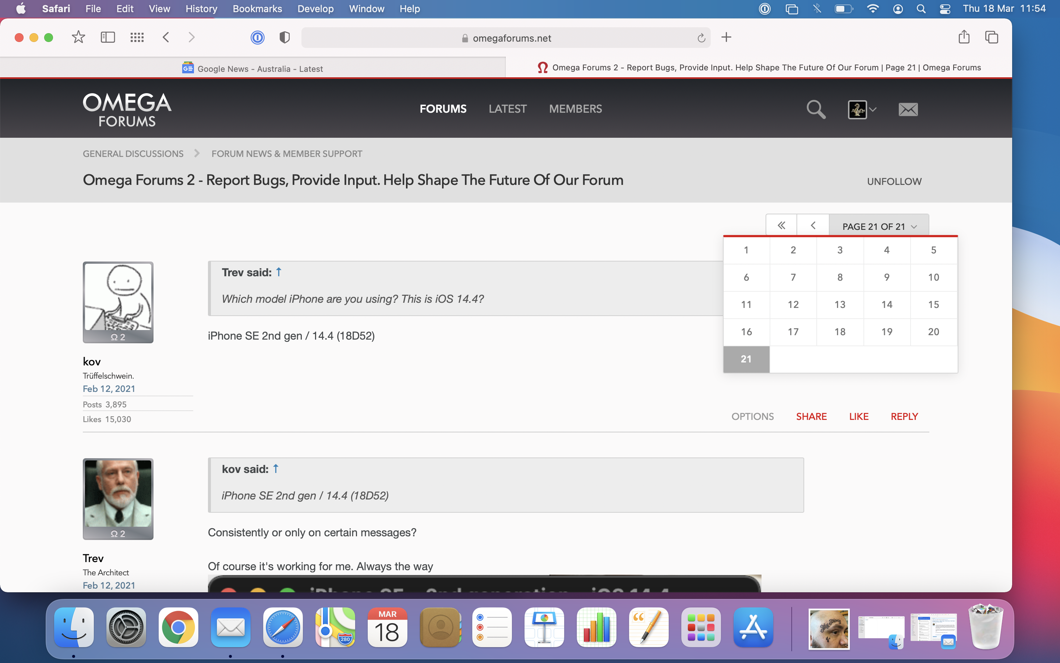
Task: Click UNFOLLOW to stop following thread
Action: coord(894,181)
